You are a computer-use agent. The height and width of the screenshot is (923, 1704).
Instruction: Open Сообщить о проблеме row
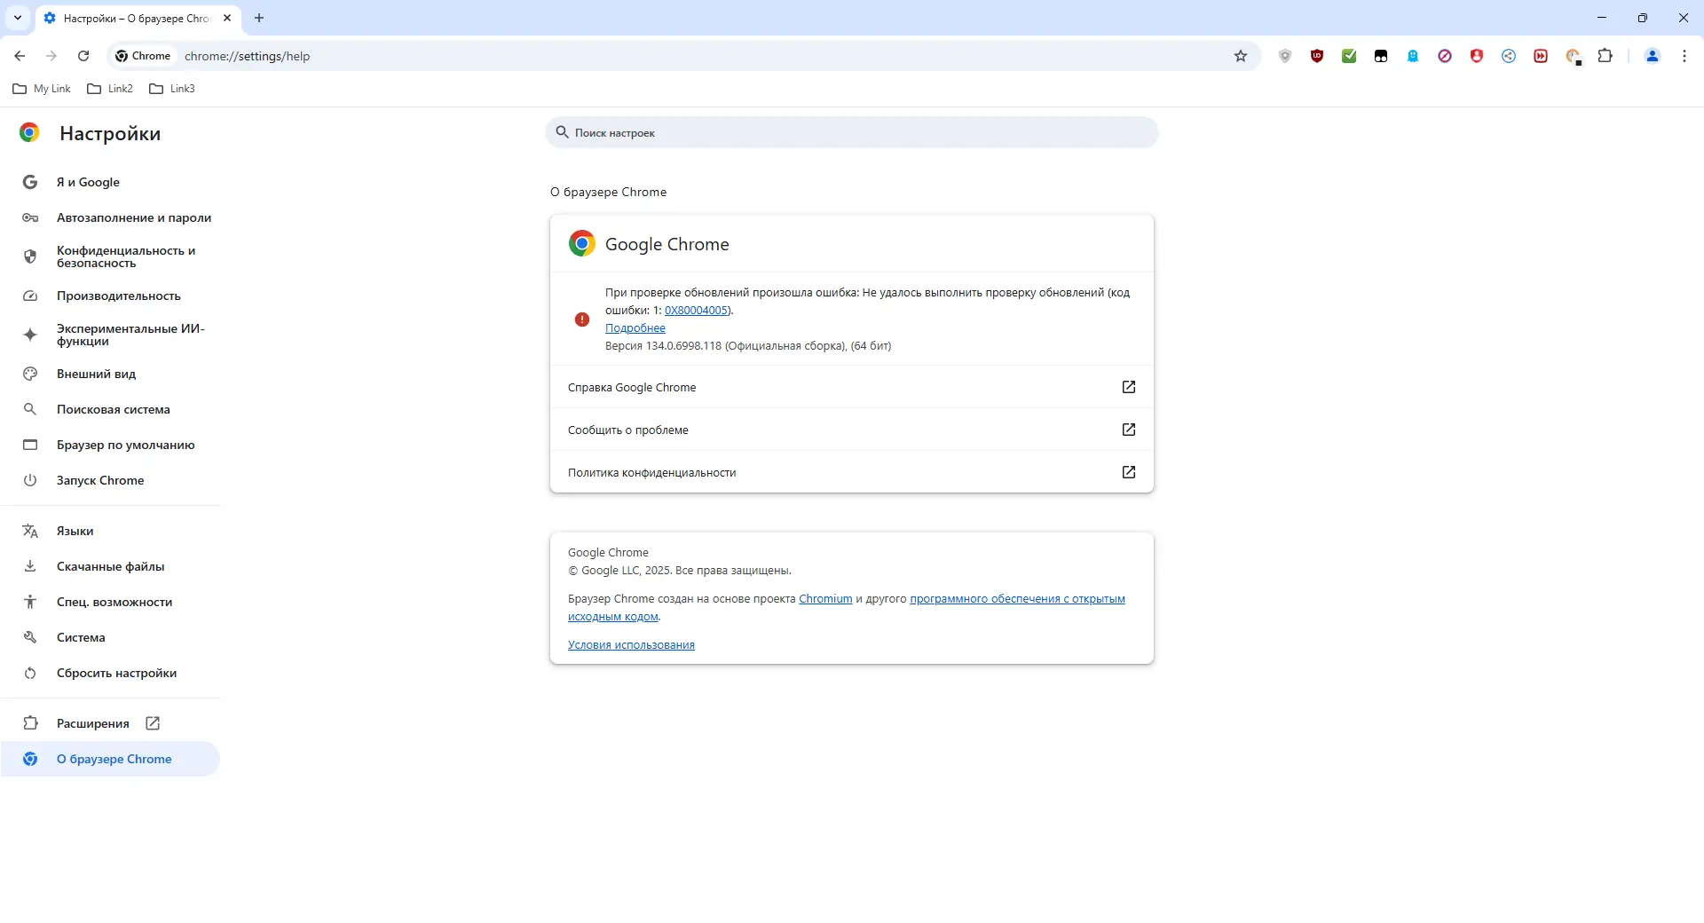click(x=852, y=430)
